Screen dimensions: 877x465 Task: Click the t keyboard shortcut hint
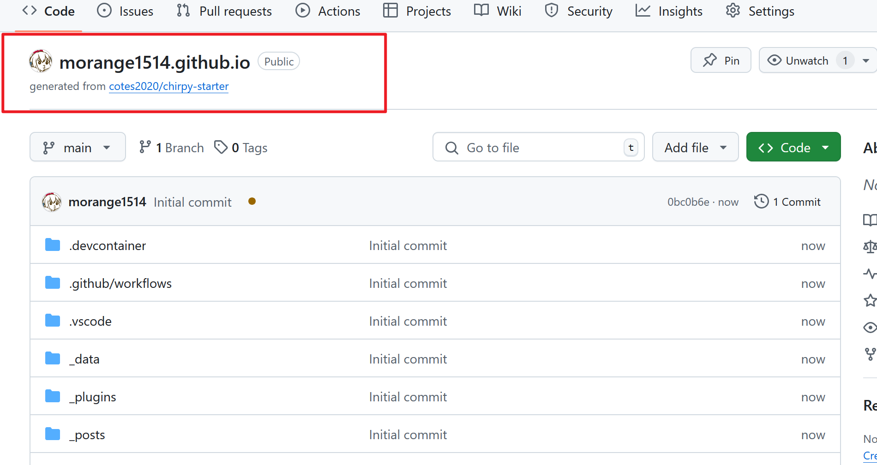[631, 148]
